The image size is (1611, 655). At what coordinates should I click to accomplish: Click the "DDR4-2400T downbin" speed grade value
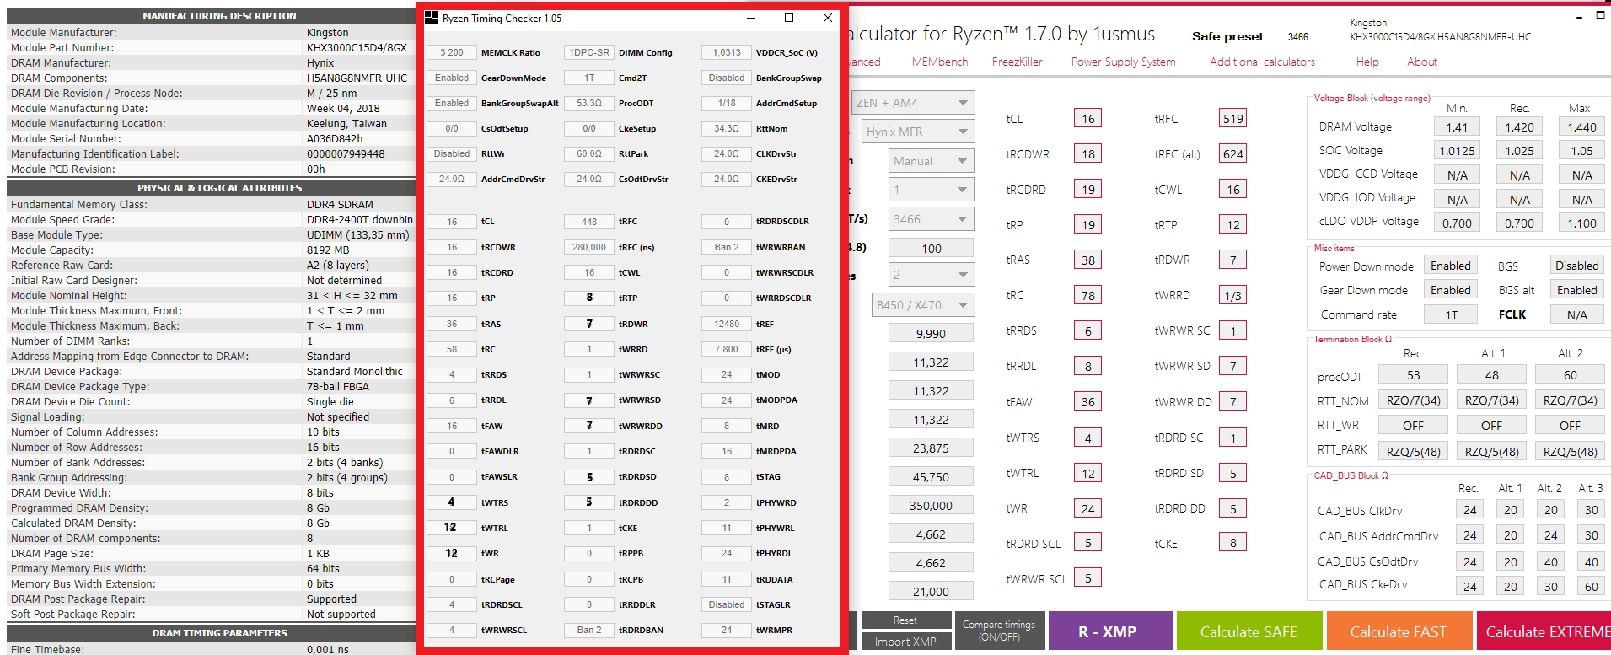(x=360, y=220)
